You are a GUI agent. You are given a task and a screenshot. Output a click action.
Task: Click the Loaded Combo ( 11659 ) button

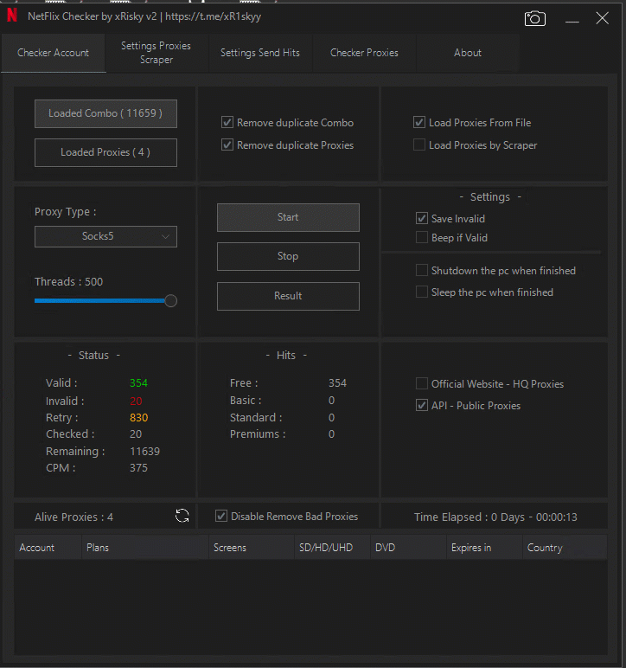click(x=105, y=113)
